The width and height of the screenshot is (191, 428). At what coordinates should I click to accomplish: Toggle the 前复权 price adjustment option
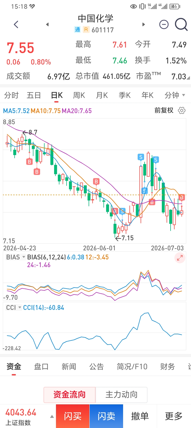coord(164,110)
